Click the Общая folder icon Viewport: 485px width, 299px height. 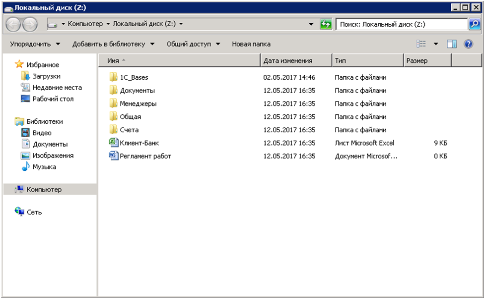click(x=113, y=116)
